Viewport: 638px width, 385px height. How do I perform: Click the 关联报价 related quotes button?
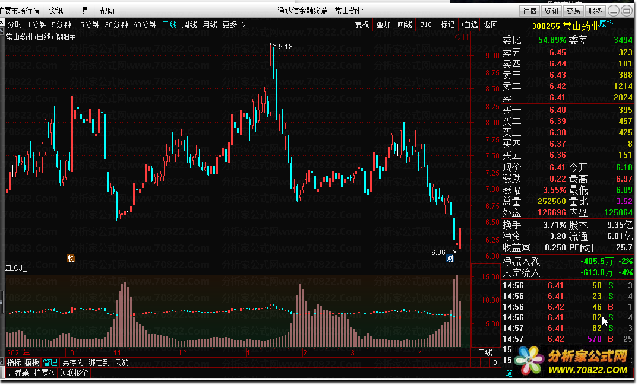[74, 373]
